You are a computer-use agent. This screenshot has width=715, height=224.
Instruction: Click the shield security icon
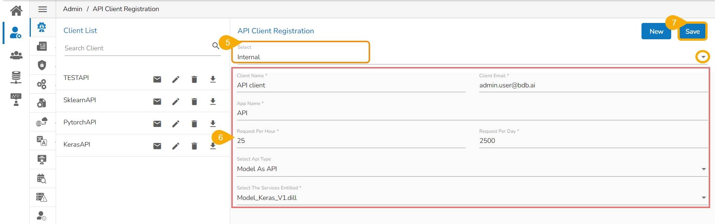coord(42,65)
